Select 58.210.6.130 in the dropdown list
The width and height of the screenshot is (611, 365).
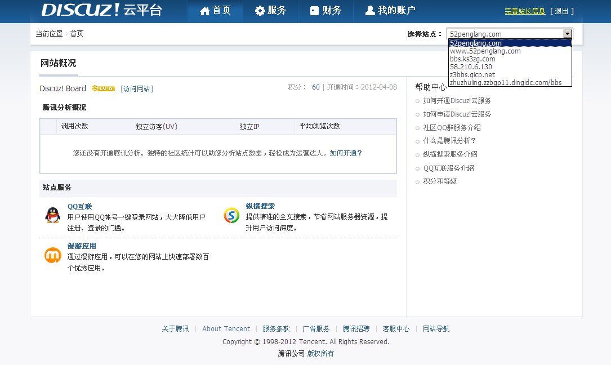pos(510,66)
